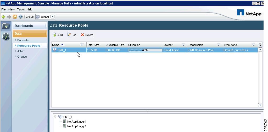268x132 pixels.
Task: Click the Total Size column header
Action: pyautogui.click(x=96, y=45)
